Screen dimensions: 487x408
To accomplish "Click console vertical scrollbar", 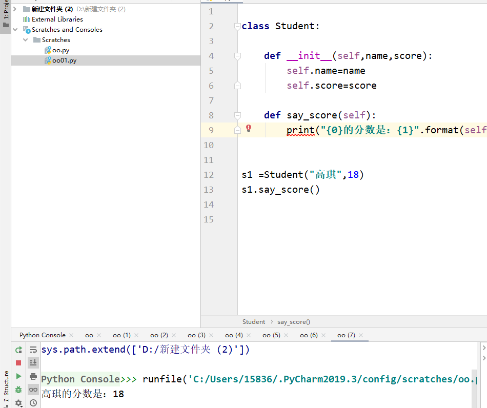I will click(474, 388).
